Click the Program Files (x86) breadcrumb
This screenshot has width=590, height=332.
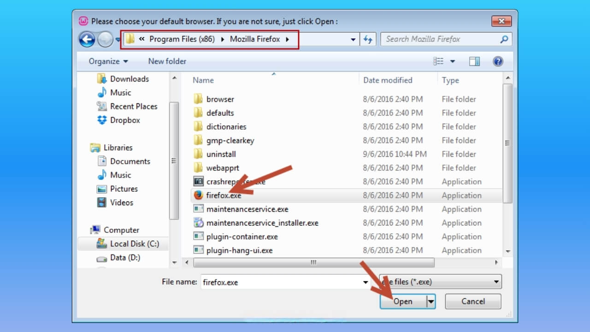coord(182,39)
